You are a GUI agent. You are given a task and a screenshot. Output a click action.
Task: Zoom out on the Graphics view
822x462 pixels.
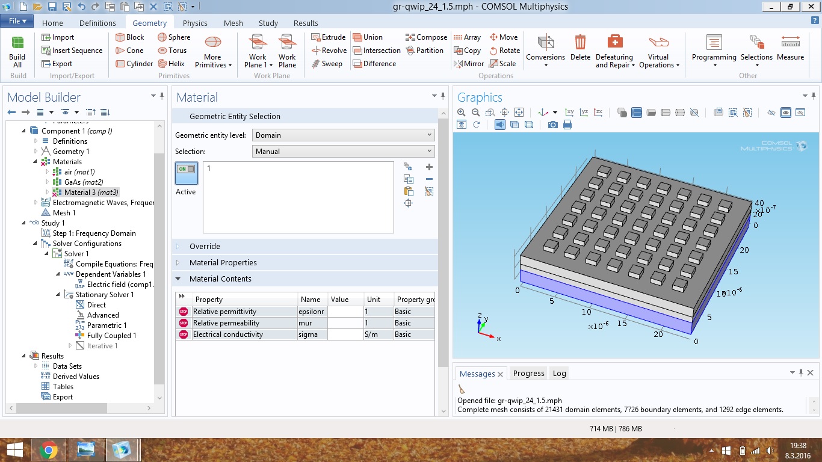pyautogui.click(x=476, y=112)
